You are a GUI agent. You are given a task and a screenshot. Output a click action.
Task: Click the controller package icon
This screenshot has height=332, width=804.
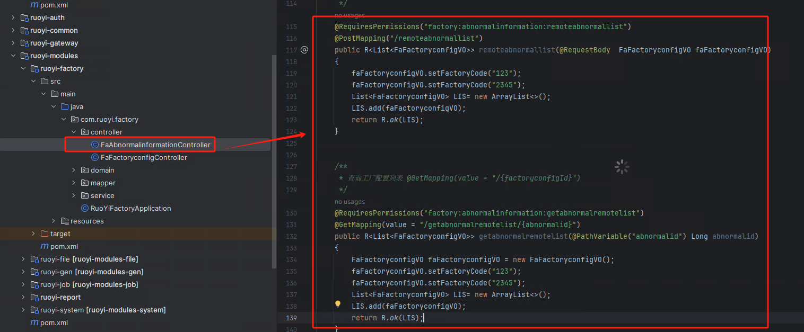85,132
